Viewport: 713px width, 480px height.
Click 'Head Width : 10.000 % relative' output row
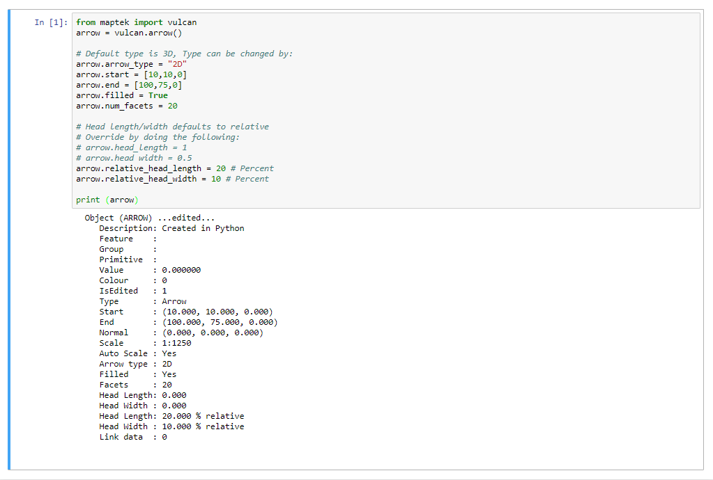coord(172,426)
